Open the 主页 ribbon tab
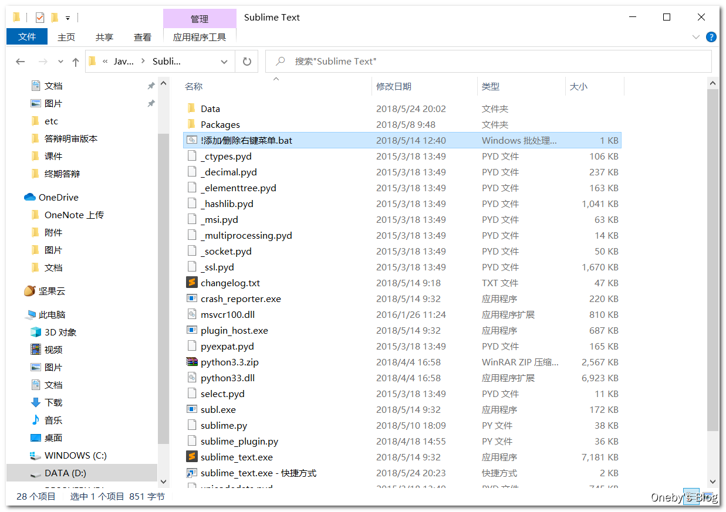 [66, 37]
